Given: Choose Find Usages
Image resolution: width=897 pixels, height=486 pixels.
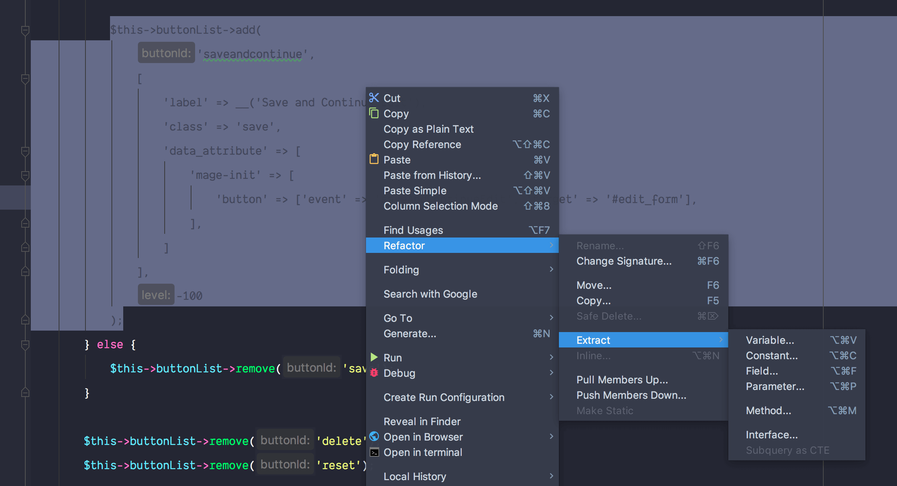Looking at the screenshot, I should click(462, 230).
